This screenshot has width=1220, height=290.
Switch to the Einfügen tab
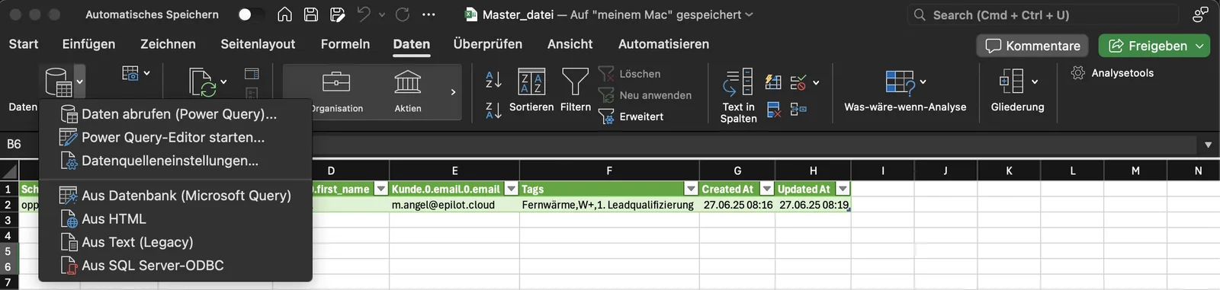click(88, 44)
